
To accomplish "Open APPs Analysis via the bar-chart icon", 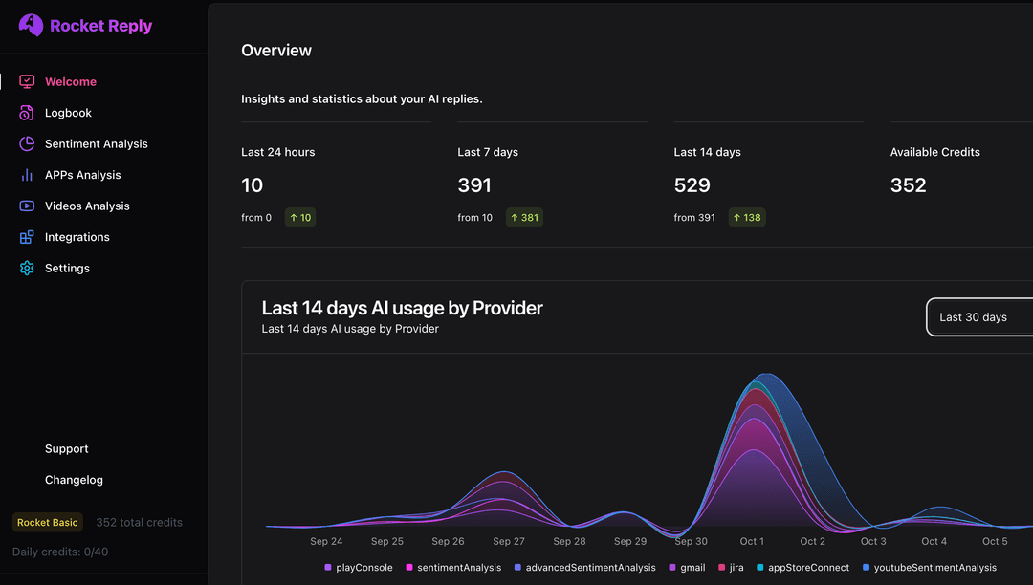I will click(x=27, y=175).
